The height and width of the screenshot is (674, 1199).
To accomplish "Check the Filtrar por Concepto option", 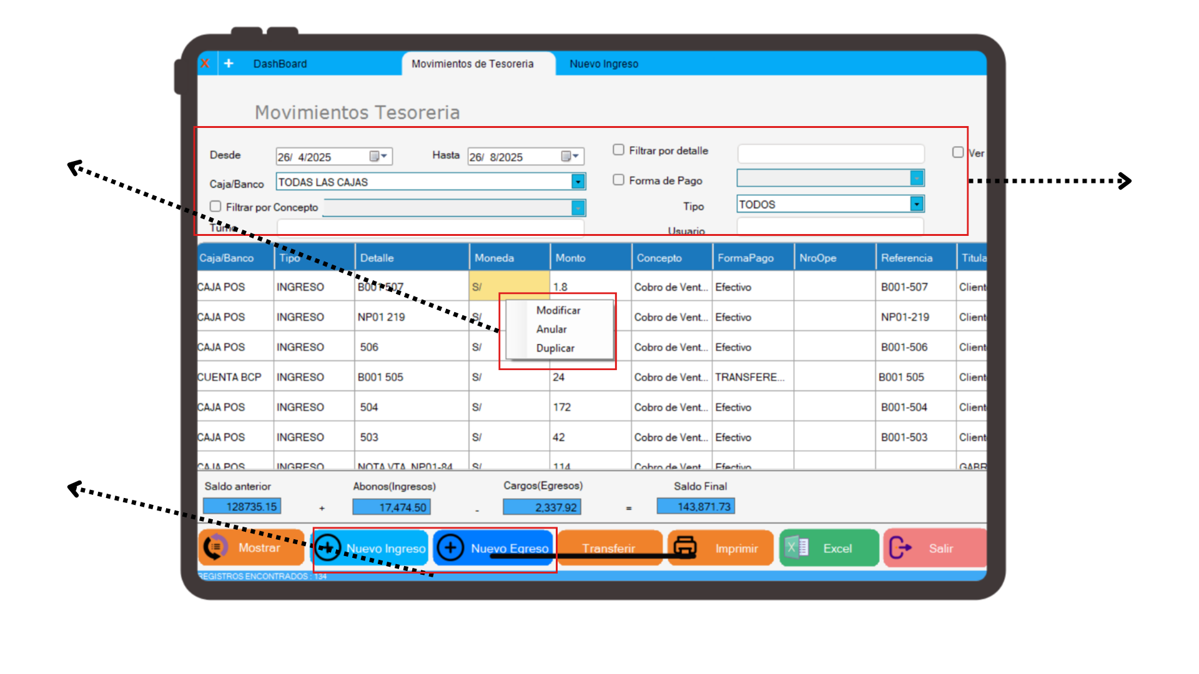I will pyautogui.click(x=215, y=206).
